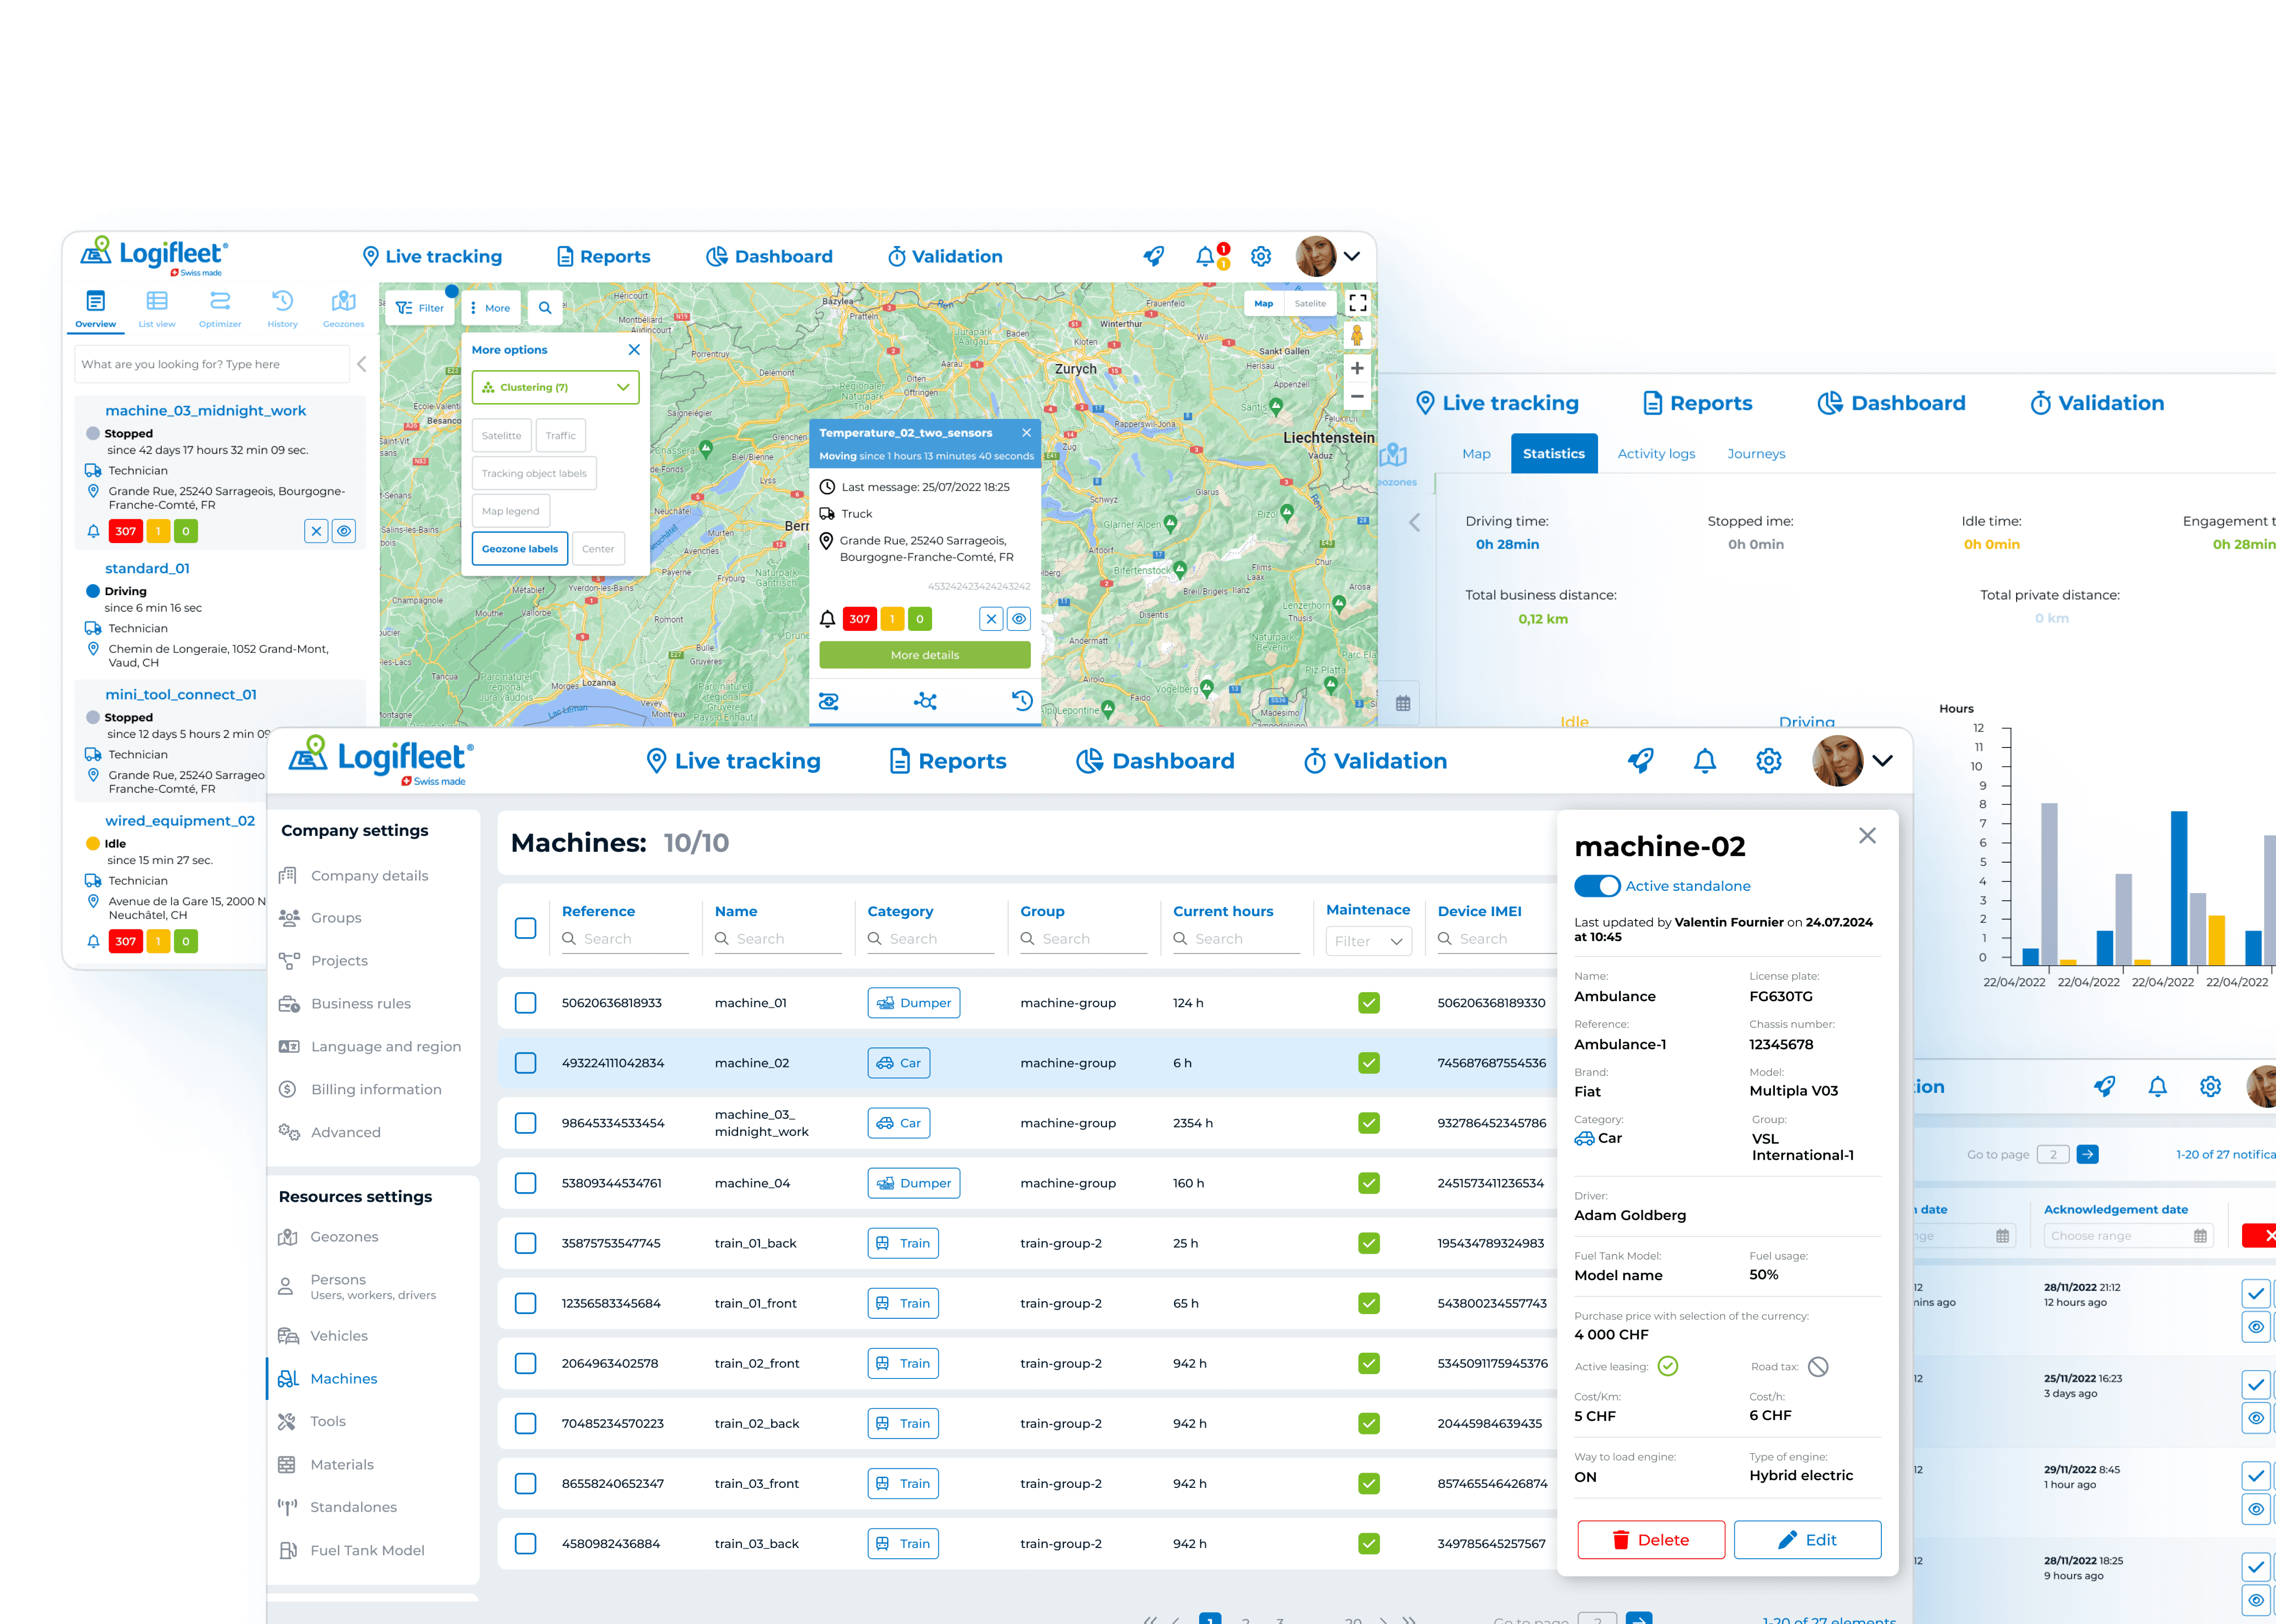Viewport: 2276px width, 1624px height.
Task: Zoom out on the map with the minus icon
Action: [x=1357, y=397]
